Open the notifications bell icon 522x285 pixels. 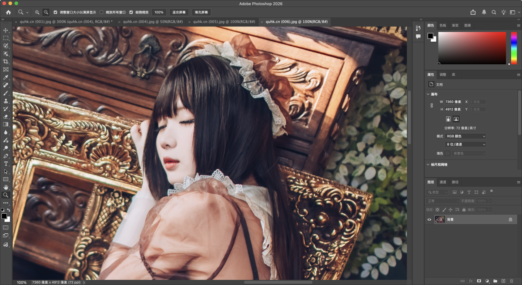484,12
